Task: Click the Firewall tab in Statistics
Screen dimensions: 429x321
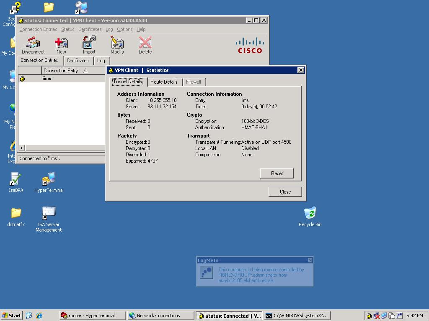Action: [x=194, y=82]
